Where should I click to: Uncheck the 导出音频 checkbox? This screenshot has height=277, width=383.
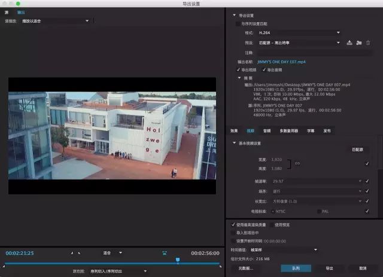click(264, 70)
